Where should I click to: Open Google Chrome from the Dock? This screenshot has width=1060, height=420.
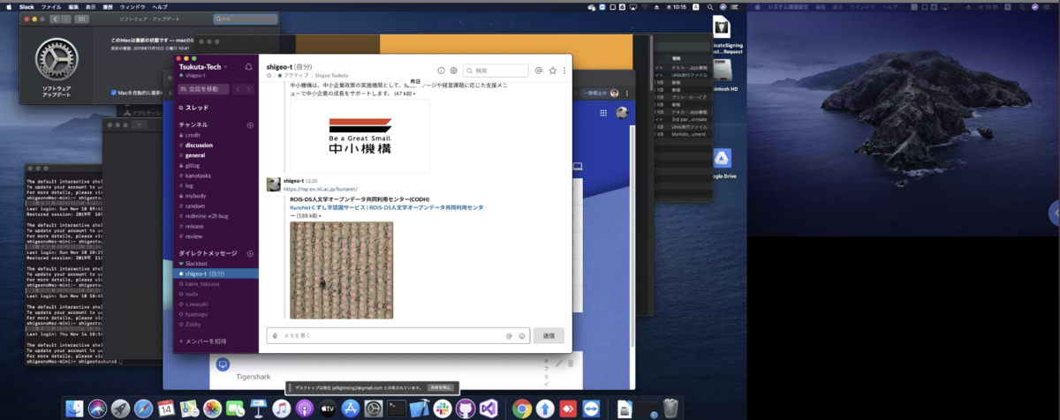522,409
